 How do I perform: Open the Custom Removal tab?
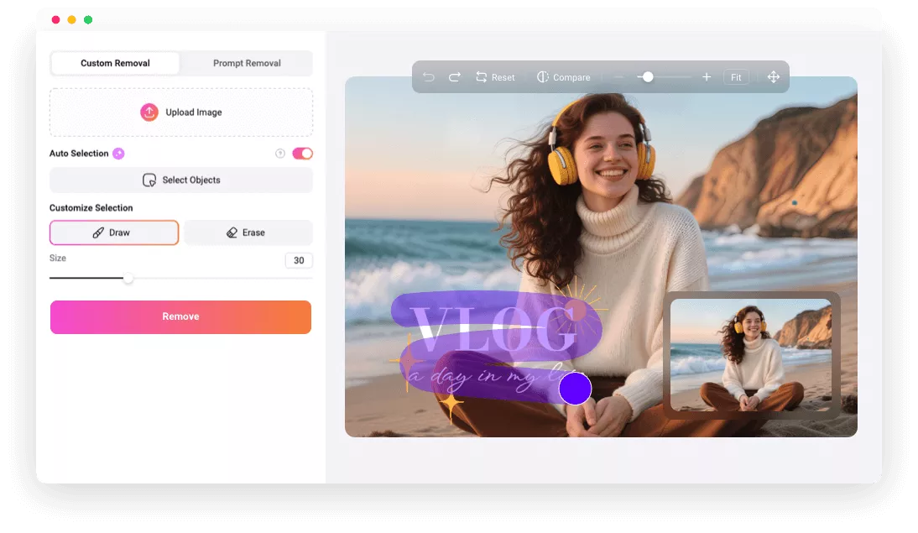115,62
